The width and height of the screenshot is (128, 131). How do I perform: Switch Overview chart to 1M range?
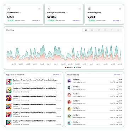(99, 30)
